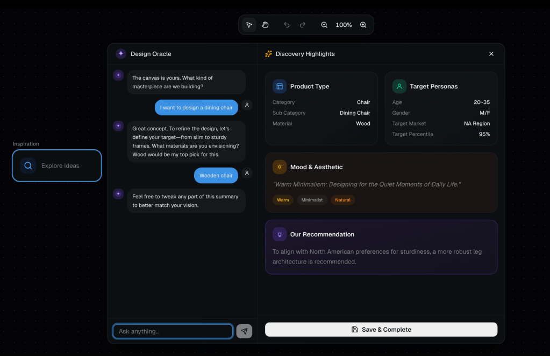This screenshot has width=550, height=356.
Task: Click the Ask anything input field
Action: tap(173, 331)
